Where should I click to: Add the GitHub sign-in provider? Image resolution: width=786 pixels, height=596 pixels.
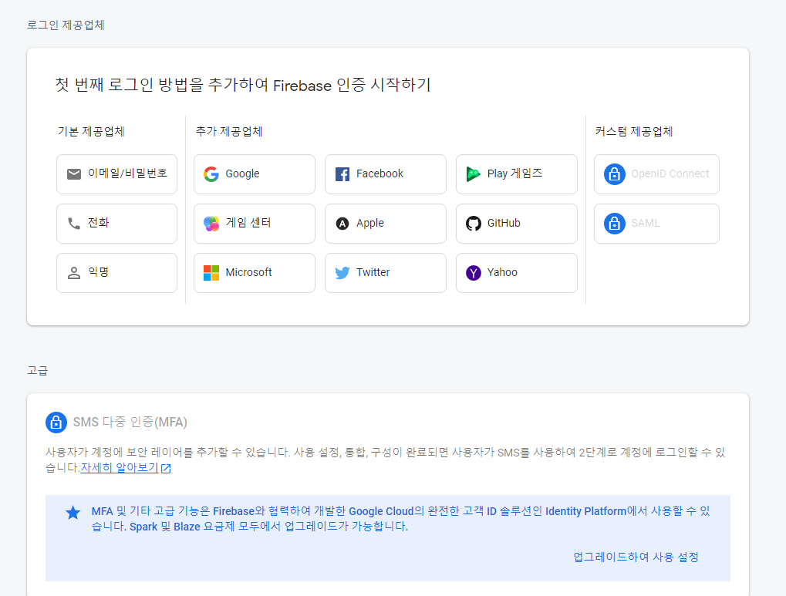coord(516,223)
